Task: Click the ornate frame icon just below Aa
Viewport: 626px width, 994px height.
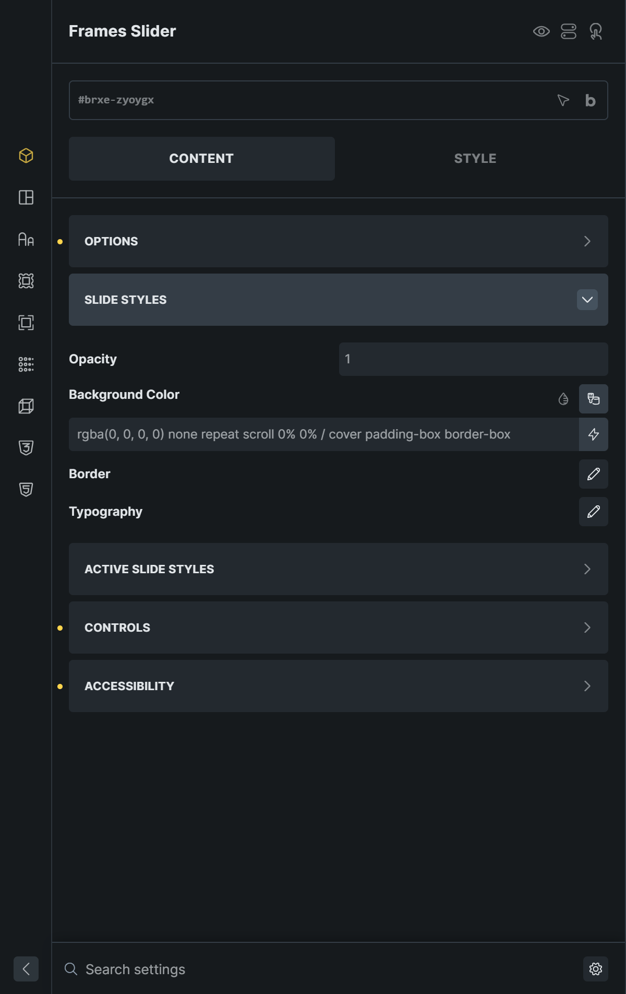Action: [26, 281]
